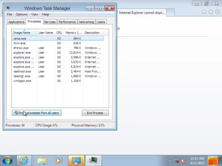222x166 pixels.
Task: Click the Control Panel taskbar icon
Action: 76,160
